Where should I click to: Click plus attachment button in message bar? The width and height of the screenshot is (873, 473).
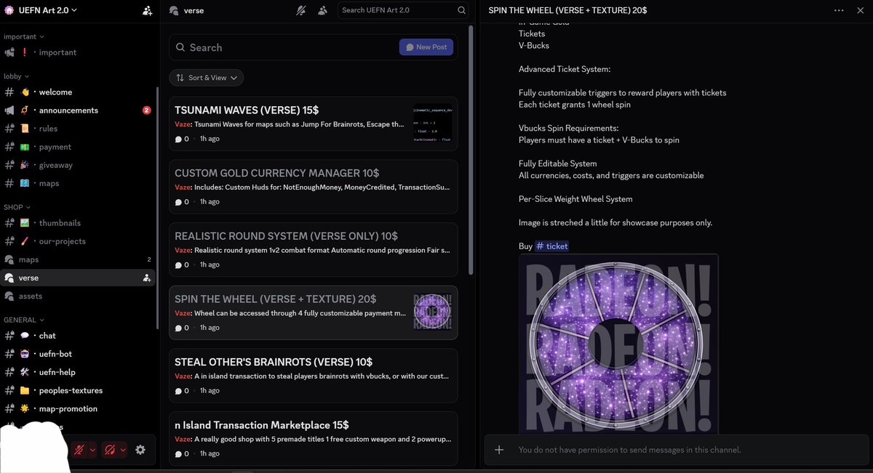[499, 450]
